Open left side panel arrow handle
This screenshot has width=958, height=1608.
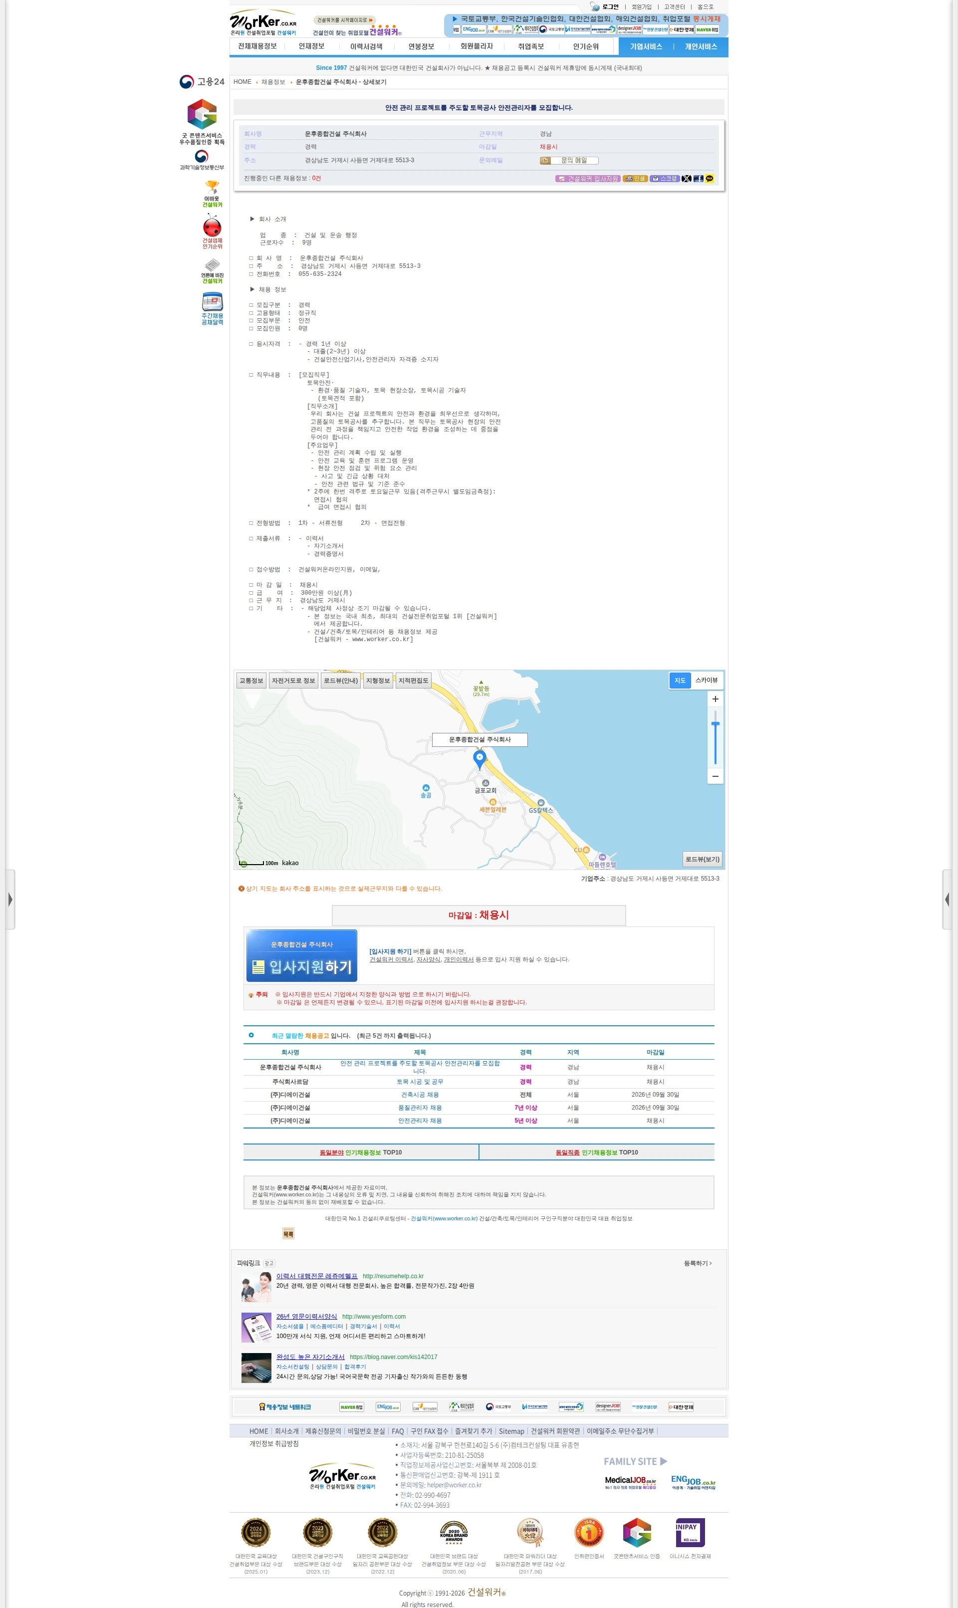click(x=9, y=899)
